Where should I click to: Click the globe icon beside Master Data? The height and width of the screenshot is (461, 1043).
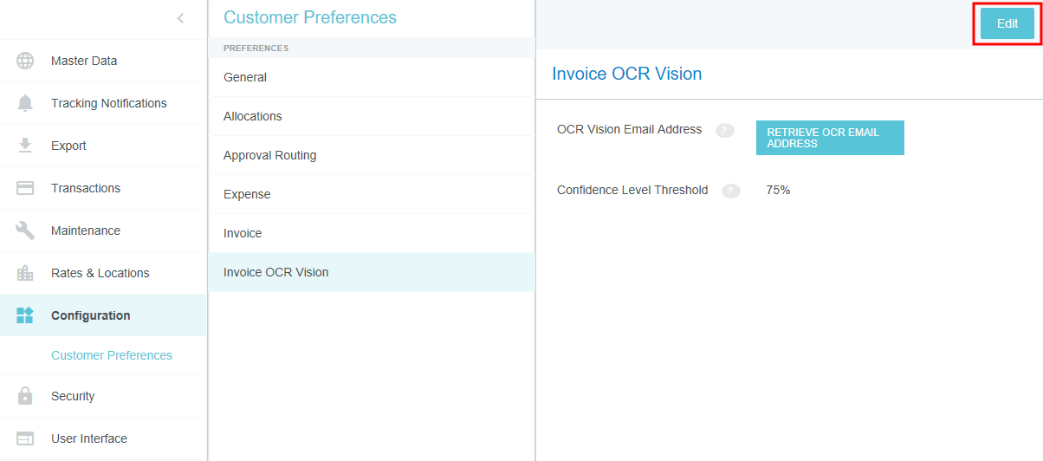[25, 61]
